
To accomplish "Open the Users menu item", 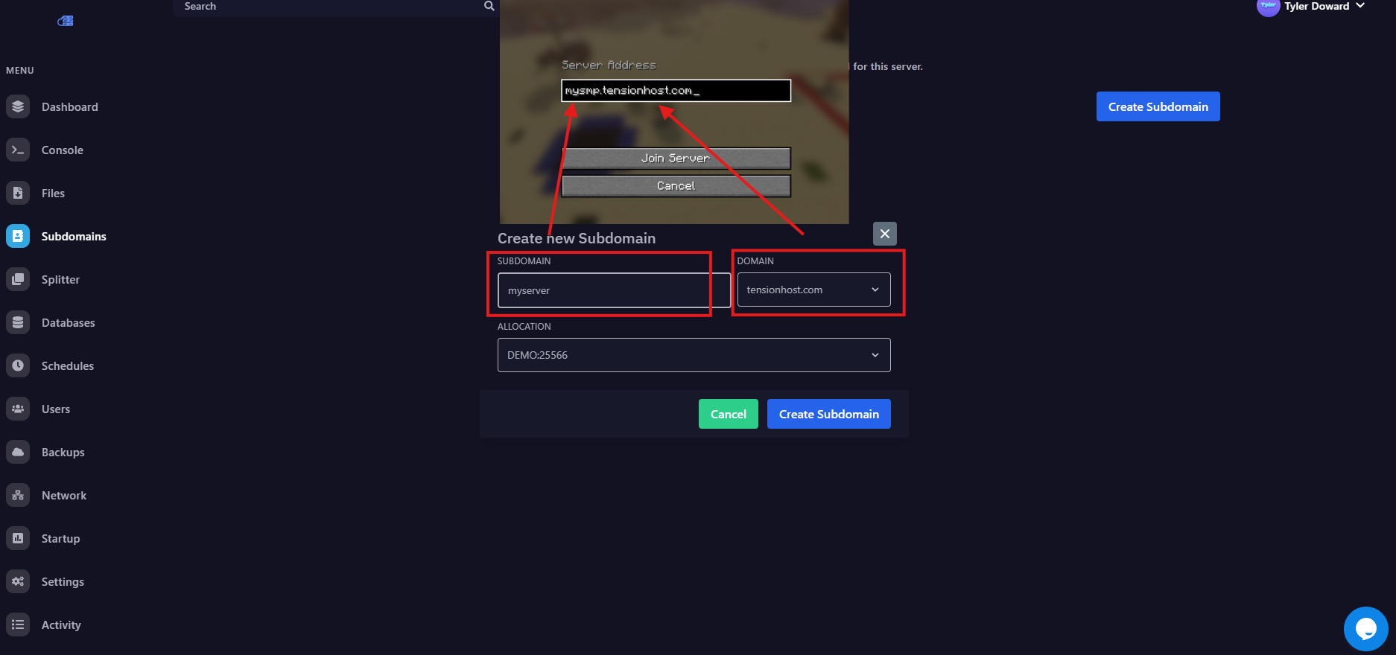I will pos(56,409).
